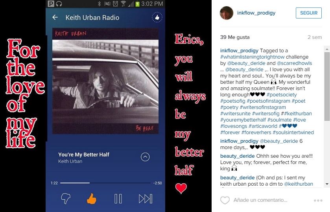This screenshot has width=330, height=212.
Task: Click the 39 Me gusta likes count
Action: click(235, 37)
